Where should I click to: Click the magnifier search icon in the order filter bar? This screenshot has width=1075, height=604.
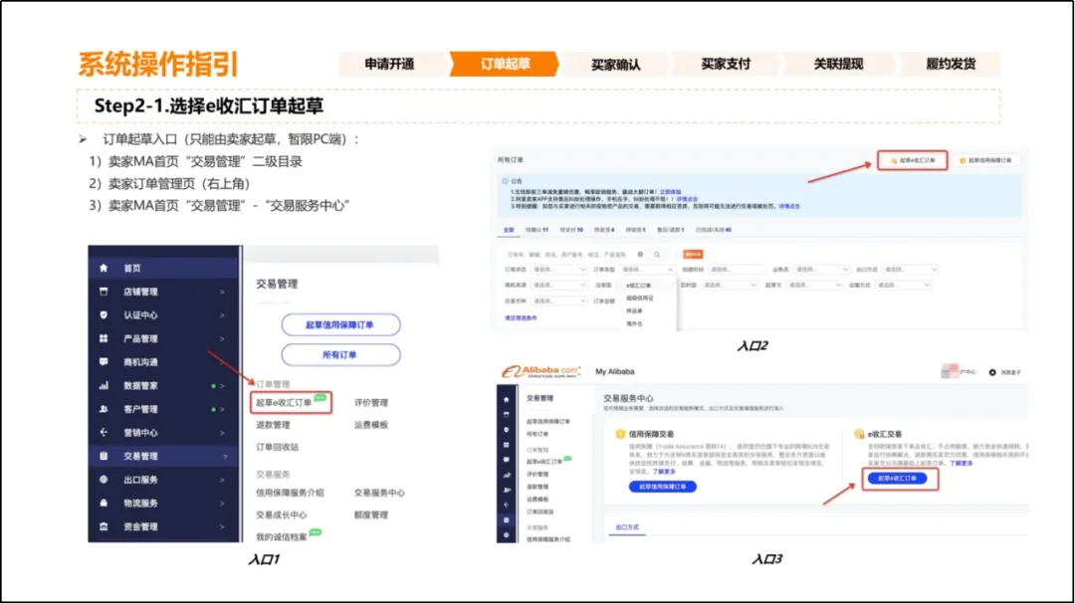click(x=656, y=256)
